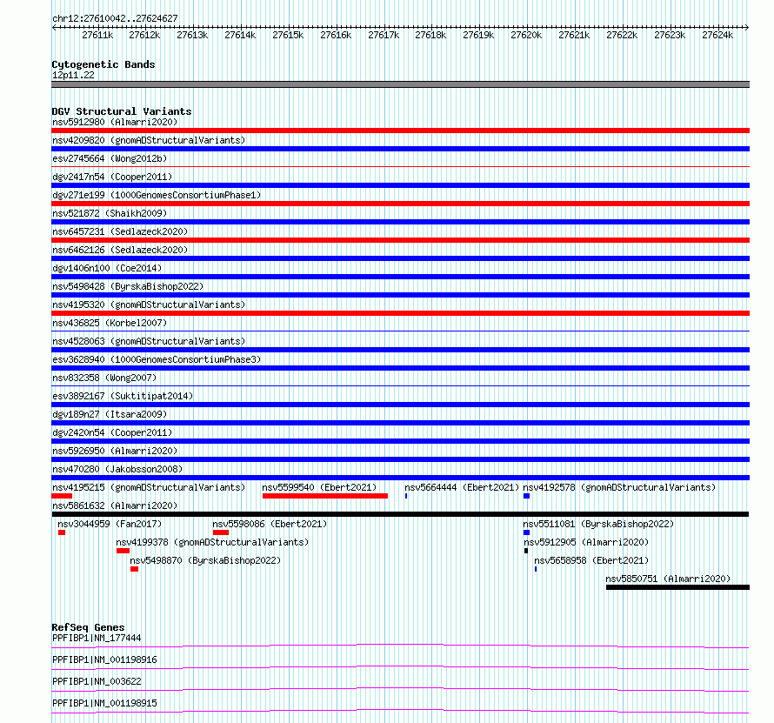Open variant nsv5926950 (Almarri2020)
774x723 pixels.
point(115,451)
